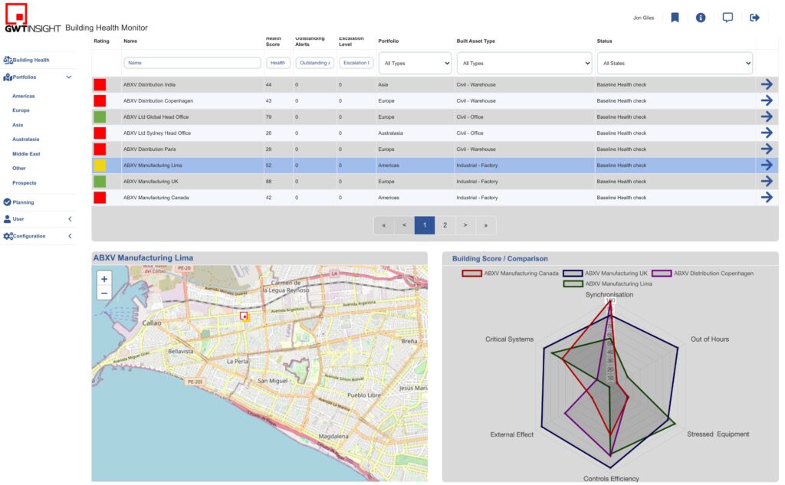Select the Asia portfolio

coord(18,125)
